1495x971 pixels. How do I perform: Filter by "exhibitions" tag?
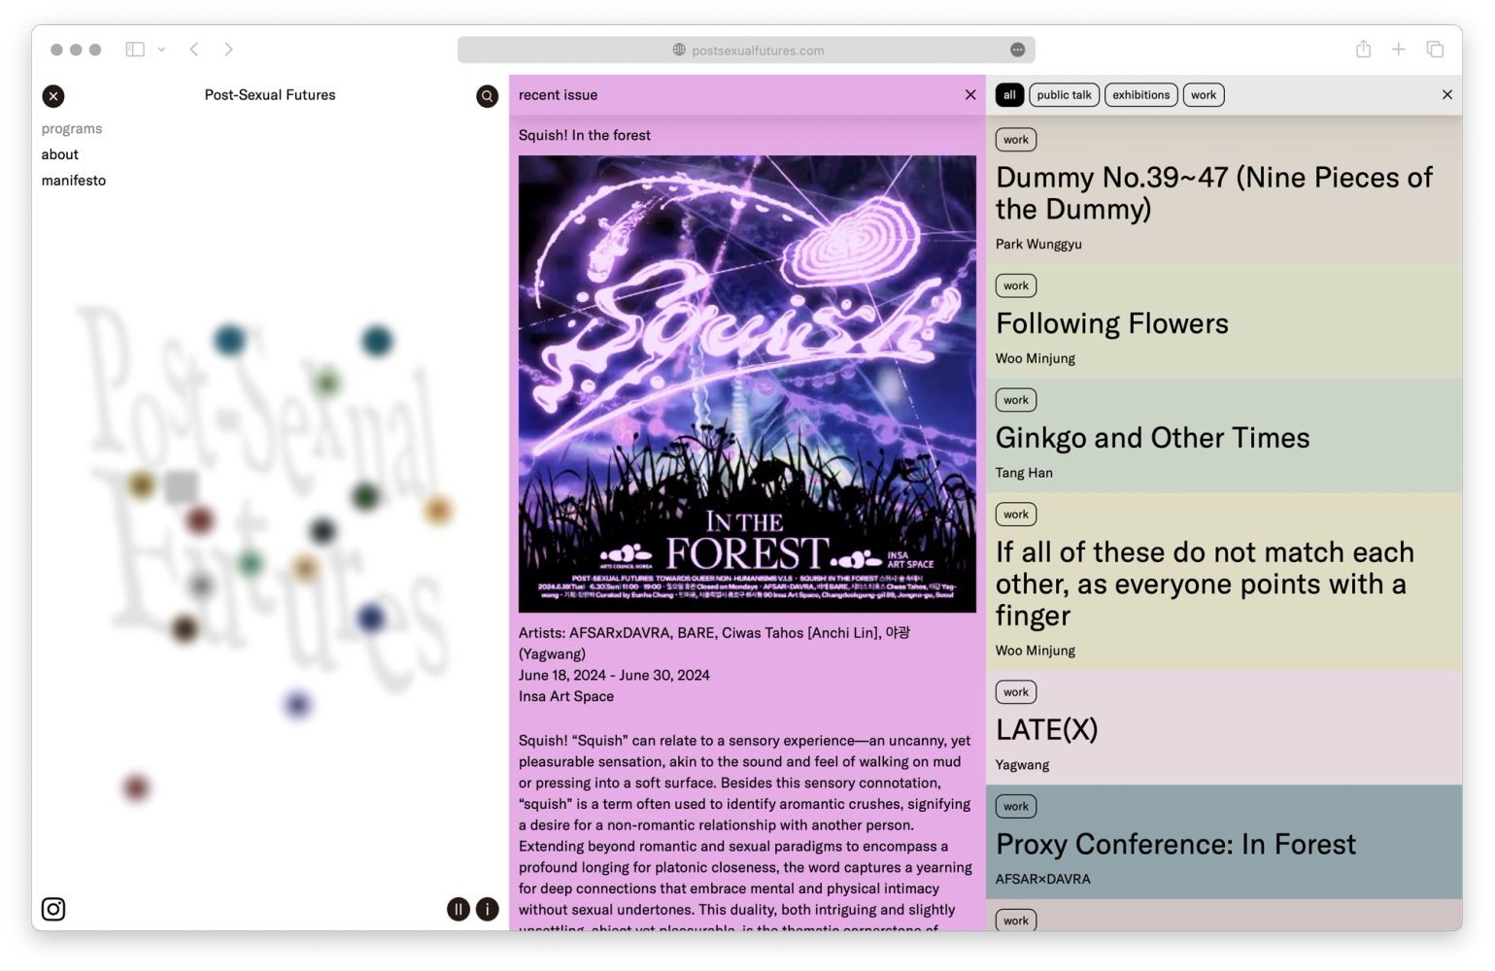pyautogui.click(x=1141, y=95)
